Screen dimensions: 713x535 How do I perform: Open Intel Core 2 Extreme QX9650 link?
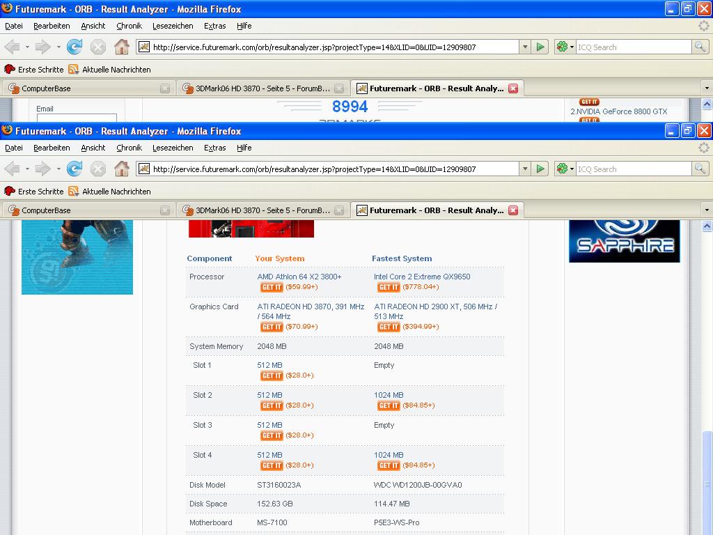point(422,277)
